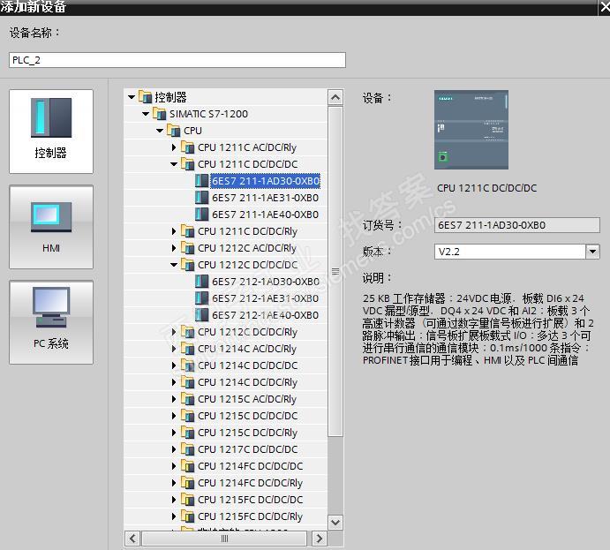610x550 pixels.
Task: Click module icon of 6ES7 212-1AE40-0XB0
Action: (x=201, y=315)
